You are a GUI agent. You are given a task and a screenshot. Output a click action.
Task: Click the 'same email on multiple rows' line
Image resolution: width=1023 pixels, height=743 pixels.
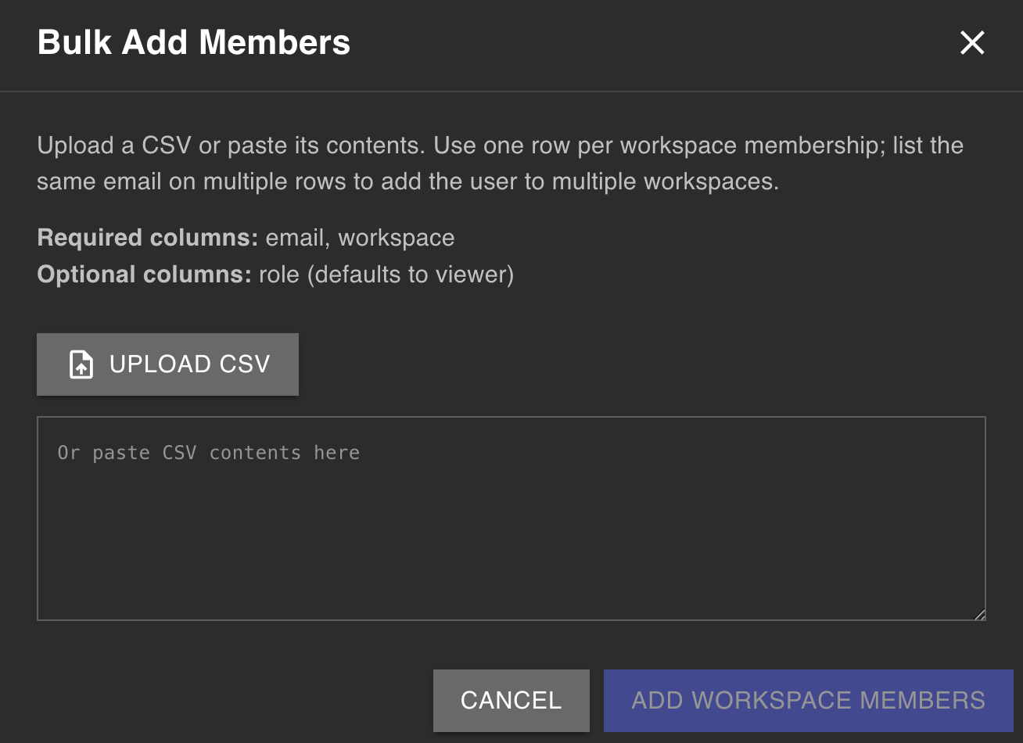408,182
